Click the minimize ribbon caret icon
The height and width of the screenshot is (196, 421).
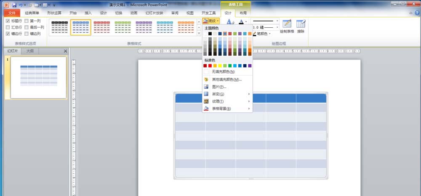click(411, 13)
